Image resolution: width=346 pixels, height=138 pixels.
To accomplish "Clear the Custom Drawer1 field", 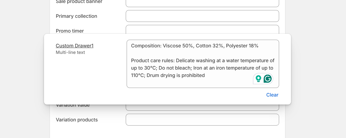I will (272, 95).
